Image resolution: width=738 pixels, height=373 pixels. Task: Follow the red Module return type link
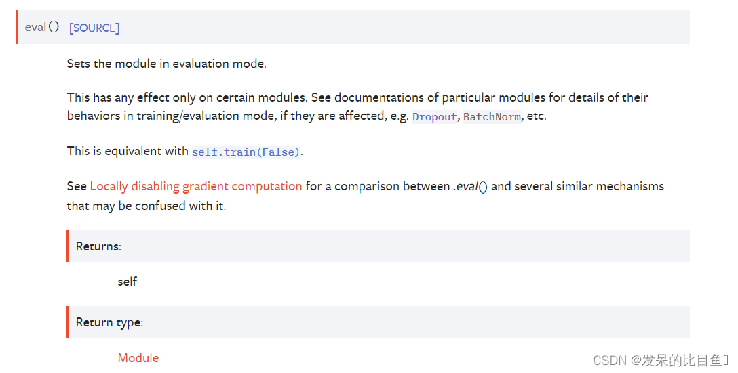tap(138, 358)
